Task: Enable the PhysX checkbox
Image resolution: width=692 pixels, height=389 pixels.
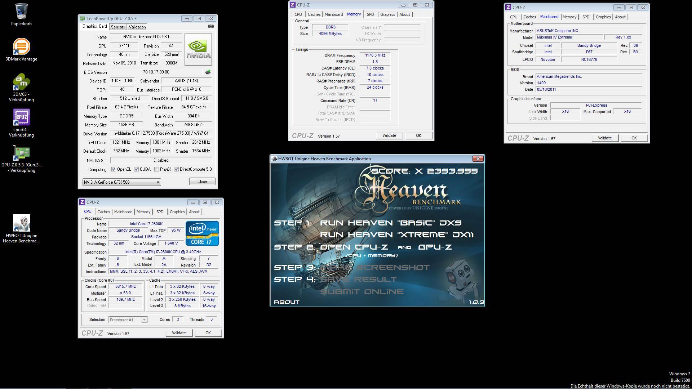Action: pos(157,169)
